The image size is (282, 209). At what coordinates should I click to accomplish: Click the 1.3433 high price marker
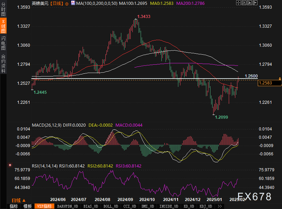(144, 17)
